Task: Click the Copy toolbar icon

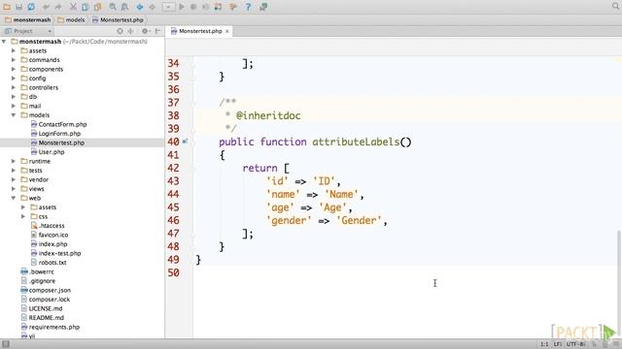Action: (86, 7)
